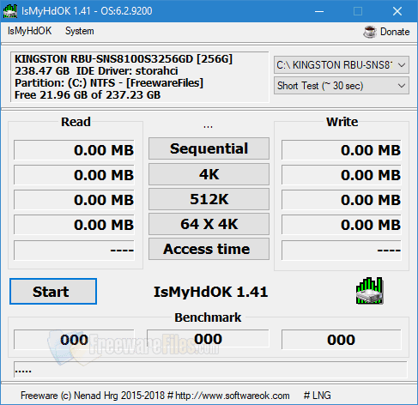Open the IsMyHdOK menu
Image resolution: width=418 pixels, height=405 pixels.
tap(30, 31)
